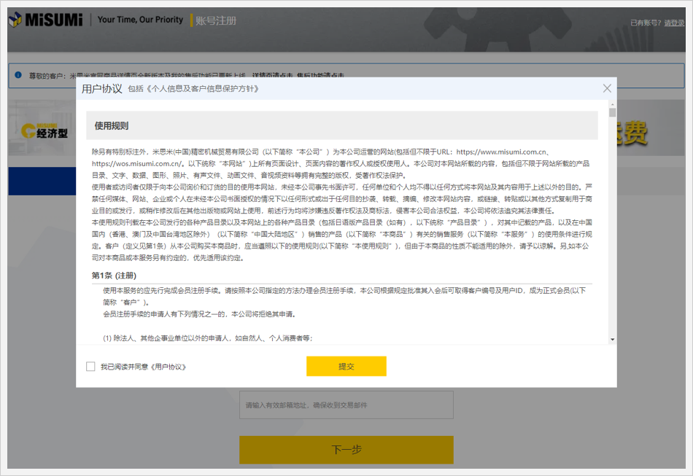Click the Your Time, Our Priority slogan

coord(140,20)
